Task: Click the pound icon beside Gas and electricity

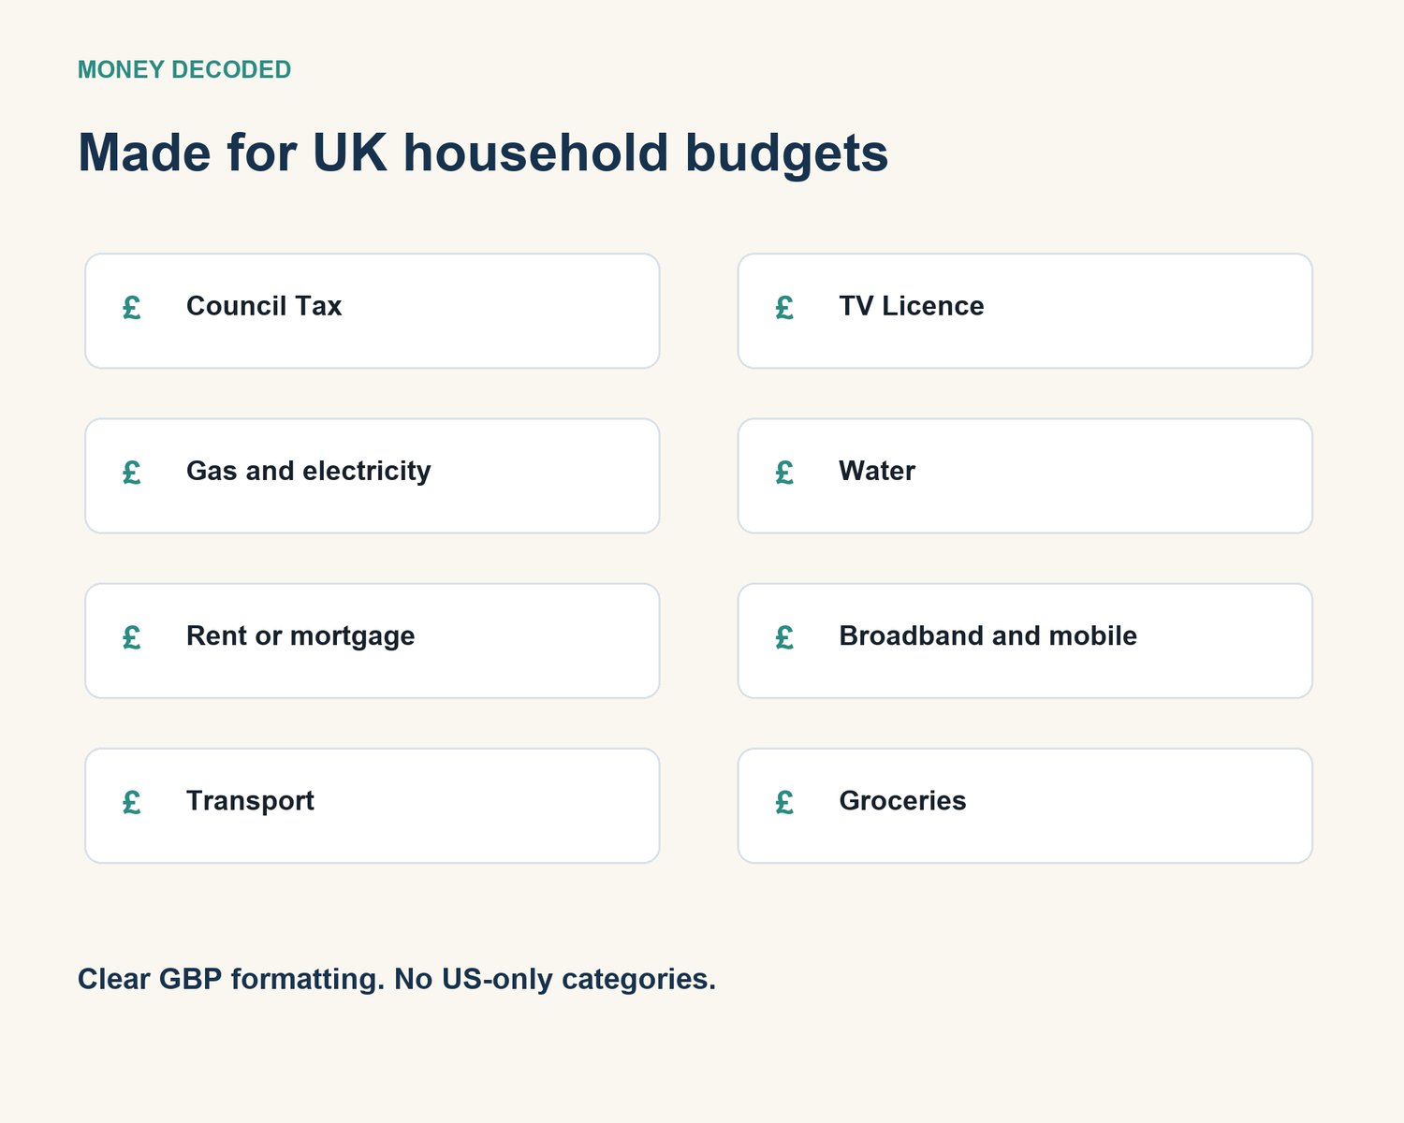Action: pyautogui.click(x=132, y=472)
